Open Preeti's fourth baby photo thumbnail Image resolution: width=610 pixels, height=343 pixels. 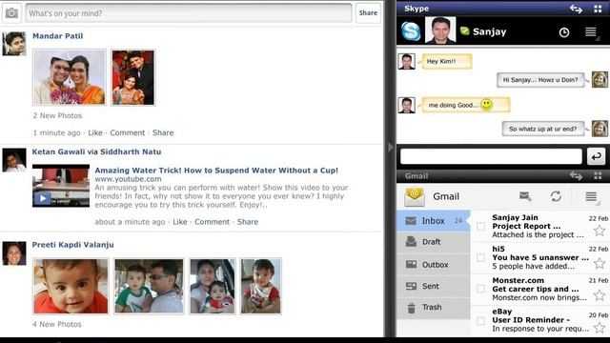point(260,286)
